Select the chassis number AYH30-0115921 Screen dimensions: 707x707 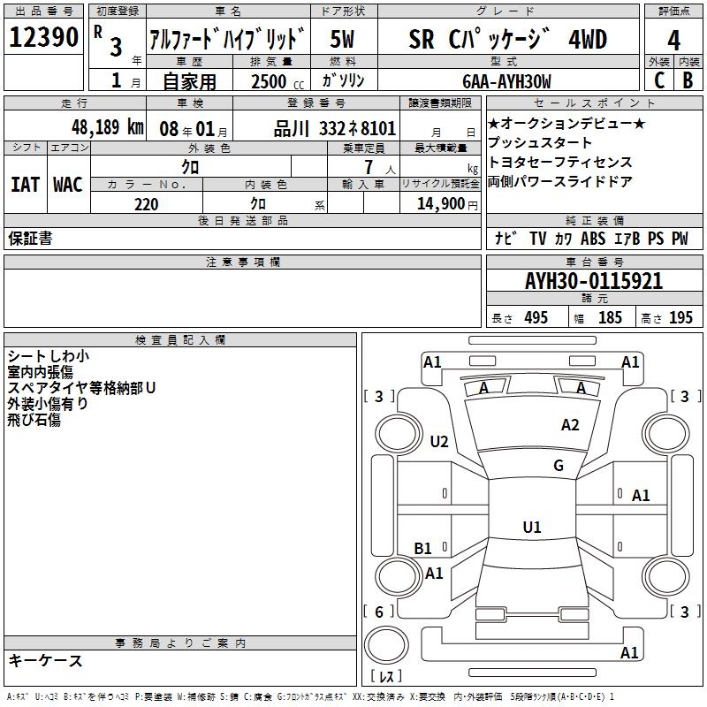(x=594, y=282)
